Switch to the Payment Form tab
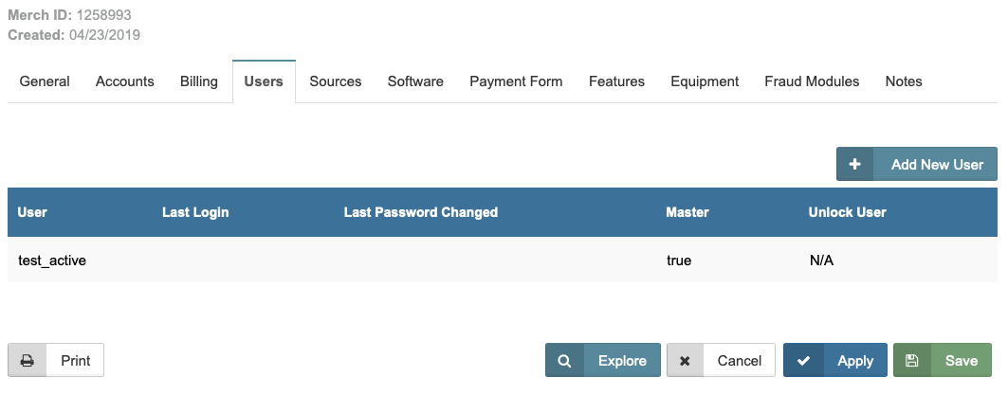Viewport: 1008px width, 395px height. (516, 81)
